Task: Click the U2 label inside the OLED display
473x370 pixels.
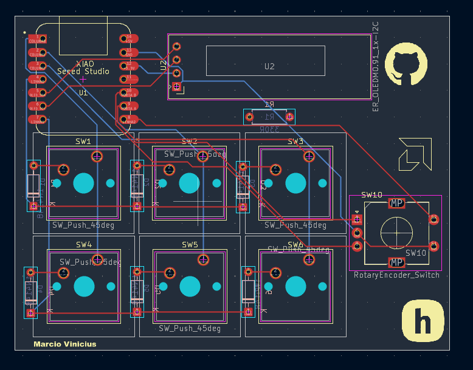Action: coord(269,66)
